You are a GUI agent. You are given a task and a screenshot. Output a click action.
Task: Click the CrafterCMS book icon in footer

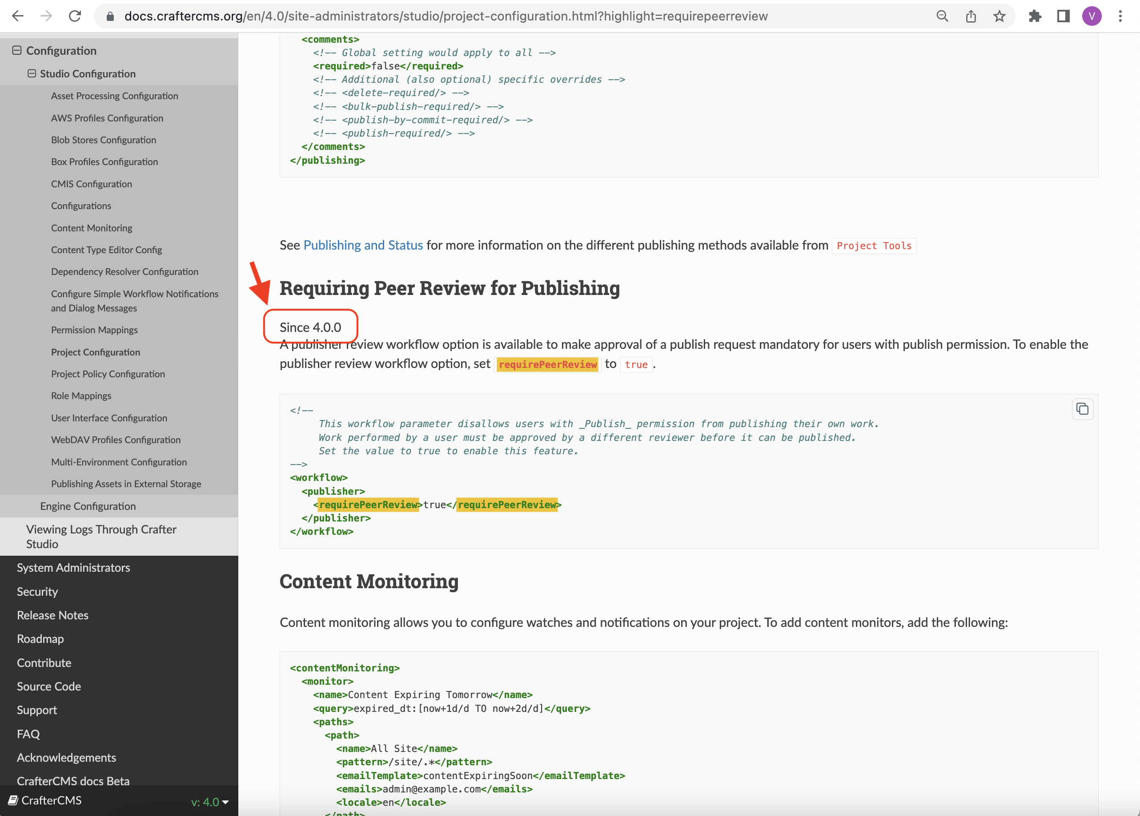pos(13,800)
